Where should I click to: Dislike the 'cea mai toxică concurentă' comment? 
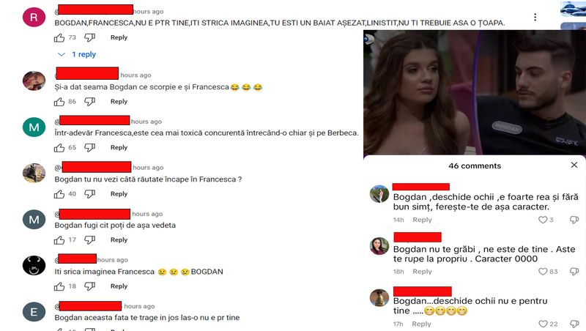coord(89,148)
